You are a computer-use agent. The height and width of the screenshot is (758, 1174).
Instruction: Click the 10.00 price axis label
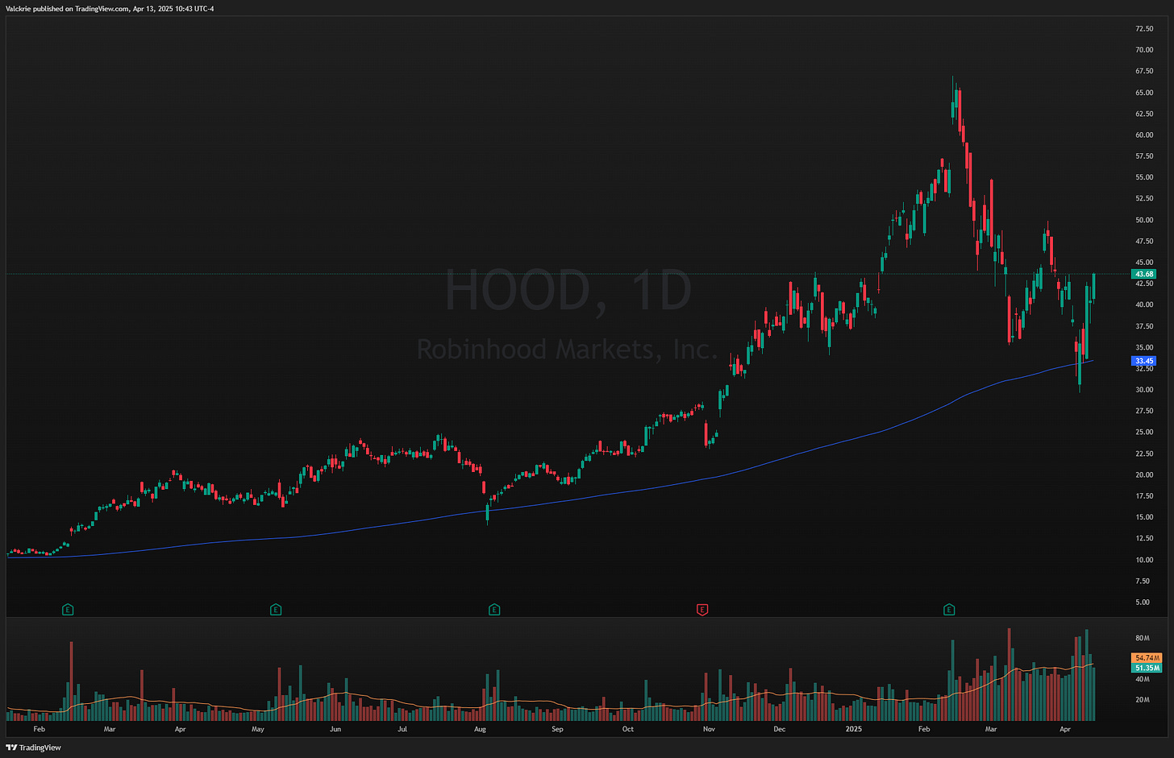tap(1144, 560)
